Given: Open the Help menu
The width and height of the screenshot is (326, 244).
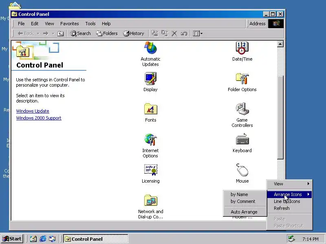Looking at the screenshot, I should (106, 24).
